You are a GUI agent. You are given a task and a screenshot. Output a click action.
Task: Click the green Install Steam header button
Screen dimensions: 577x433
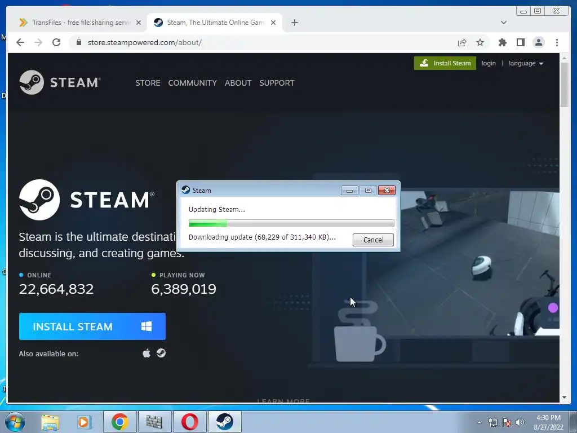click(445, 63)
